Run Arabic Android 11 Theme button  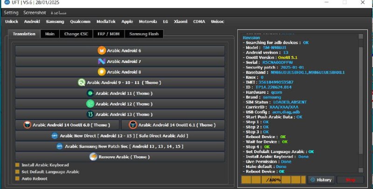(120, 93)
